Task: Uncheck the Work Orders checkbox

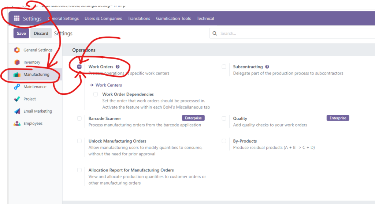Action: click(79, 67)
